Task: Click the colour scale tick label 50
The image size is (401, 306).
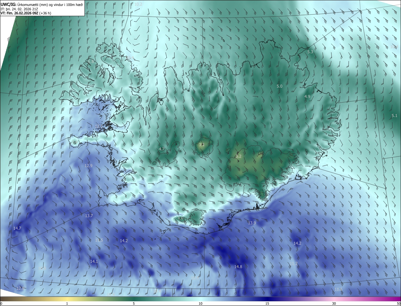Action: 398,303
